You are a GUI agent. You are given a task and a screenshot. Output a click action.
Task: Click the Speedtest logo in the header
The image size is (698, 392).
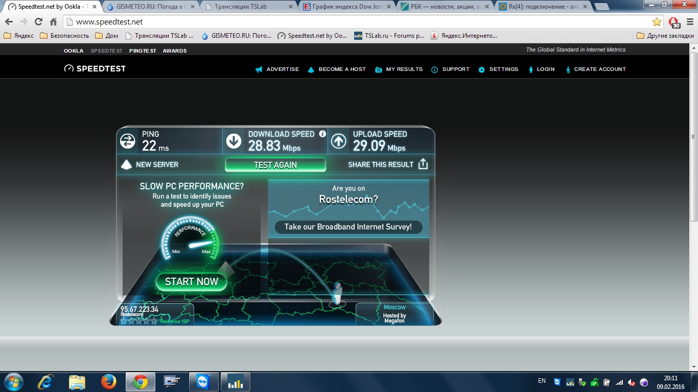pyautogui.click(x=95, y=69)
